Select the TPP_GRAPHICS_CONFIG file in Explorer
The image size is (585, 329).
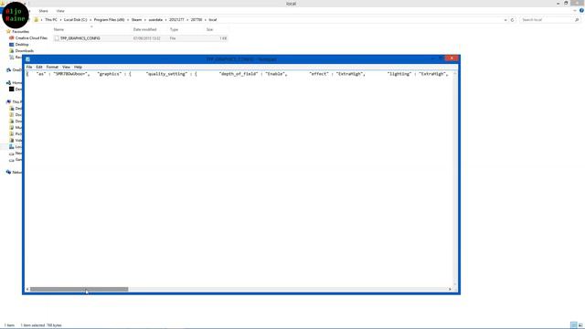(x=140, y=38)
